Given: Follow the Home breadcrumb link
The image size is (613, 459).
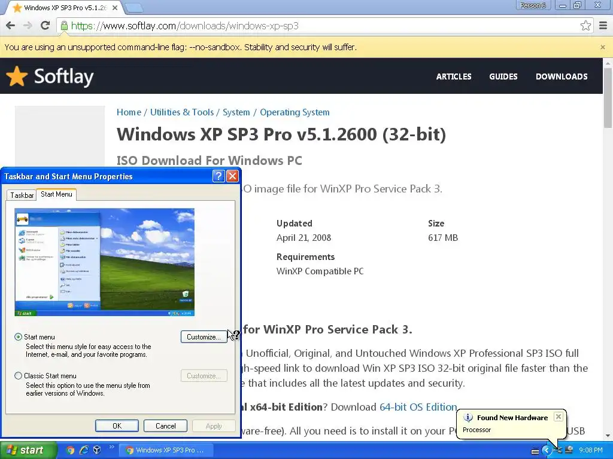Looking at the screenshot, I should pyautogui.click(x=129, y=112).
